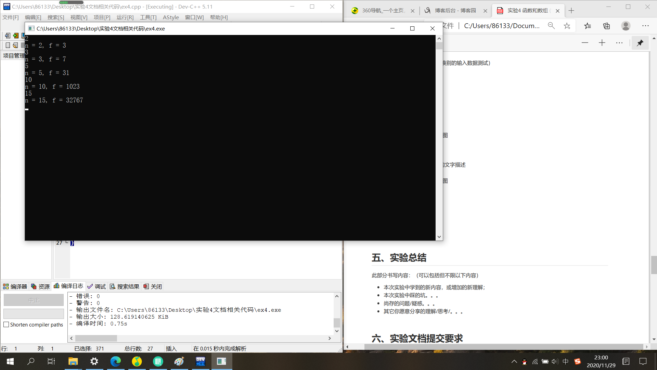Image resolution: width=657 pixels, height=370 pixels.
Task: Open the Edge Collections icon
Action: click(606, 26)
